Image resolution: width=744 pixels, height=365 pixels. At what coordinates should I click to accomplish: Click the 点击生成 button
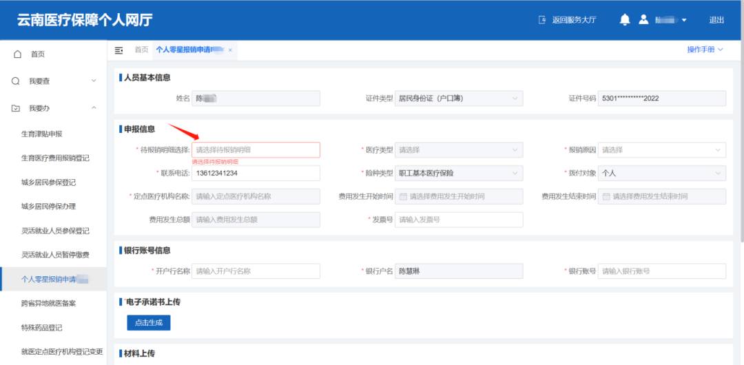point(148,322)
